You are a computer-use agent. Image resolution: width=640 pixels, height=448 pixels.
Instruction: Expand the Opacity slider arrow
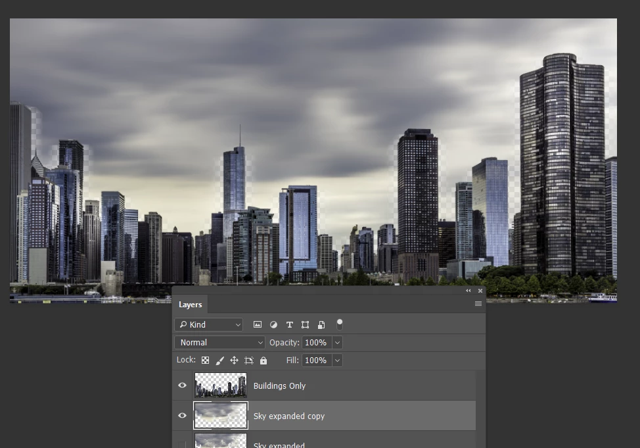tap(337, 343)
